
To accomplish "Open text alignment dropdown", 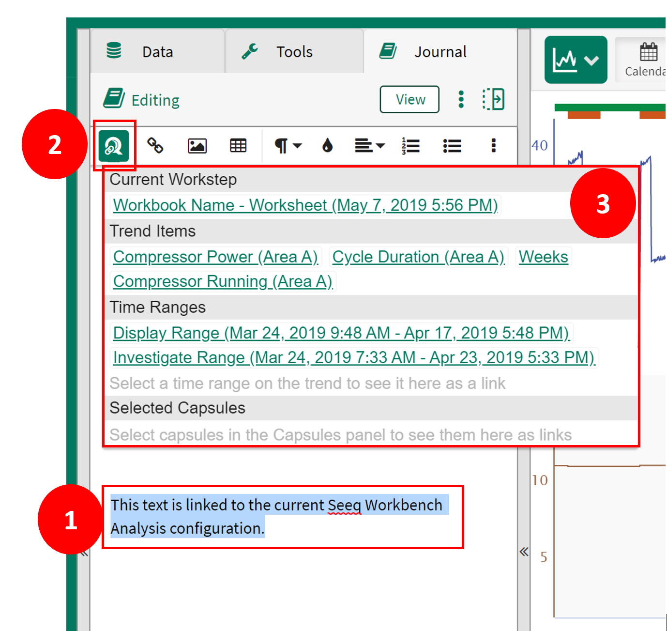I will (369, 145).
